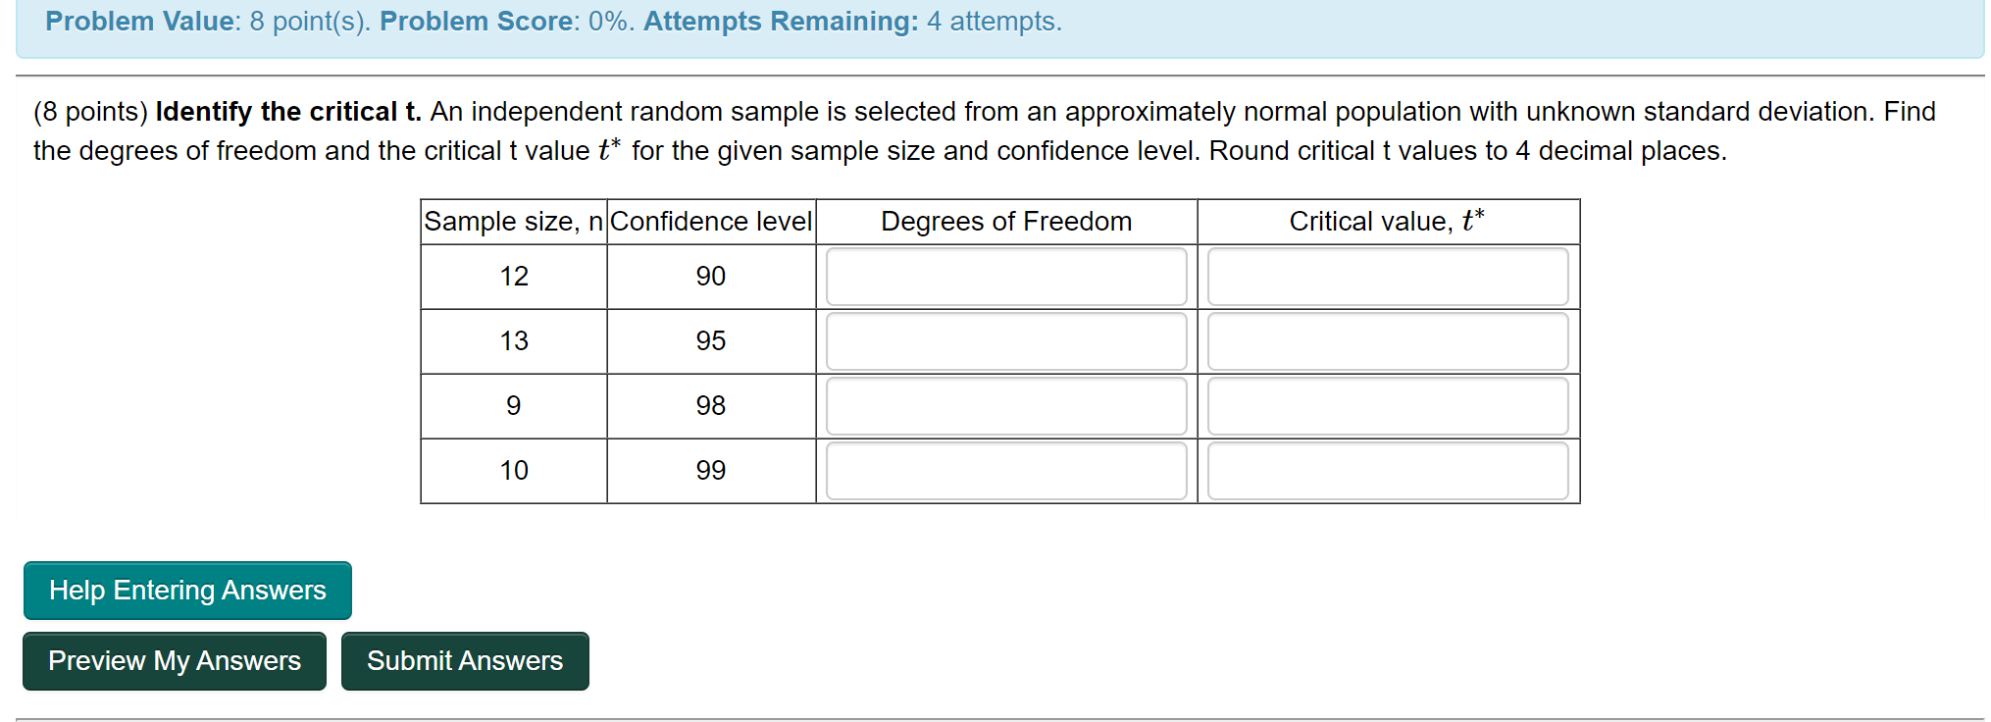Click Preview My Answers button
The height and width of the screenshot is (722, 1991).
tap(175, 661)
